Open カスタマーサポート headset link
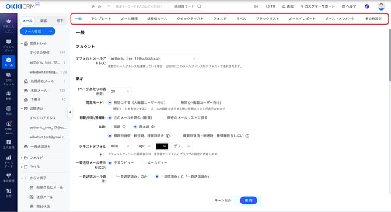Screen dimensions: 391x212 pos(317,6)
